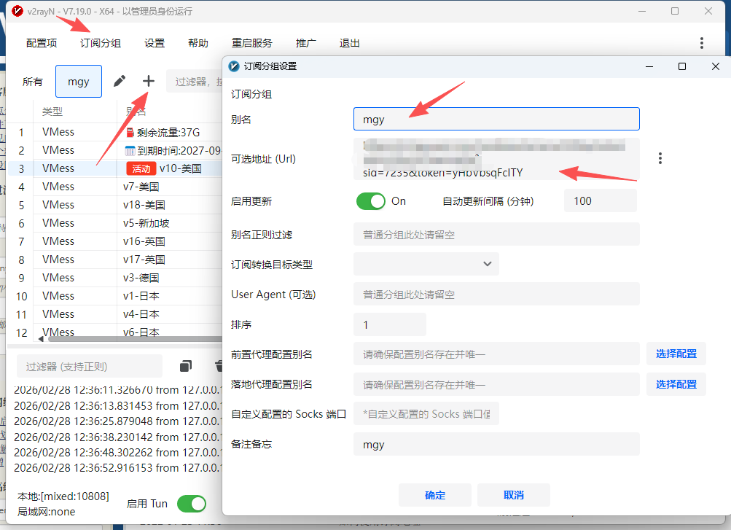Open the 推广 menu
Screen dimensions: 731x530
pos(306,43)
